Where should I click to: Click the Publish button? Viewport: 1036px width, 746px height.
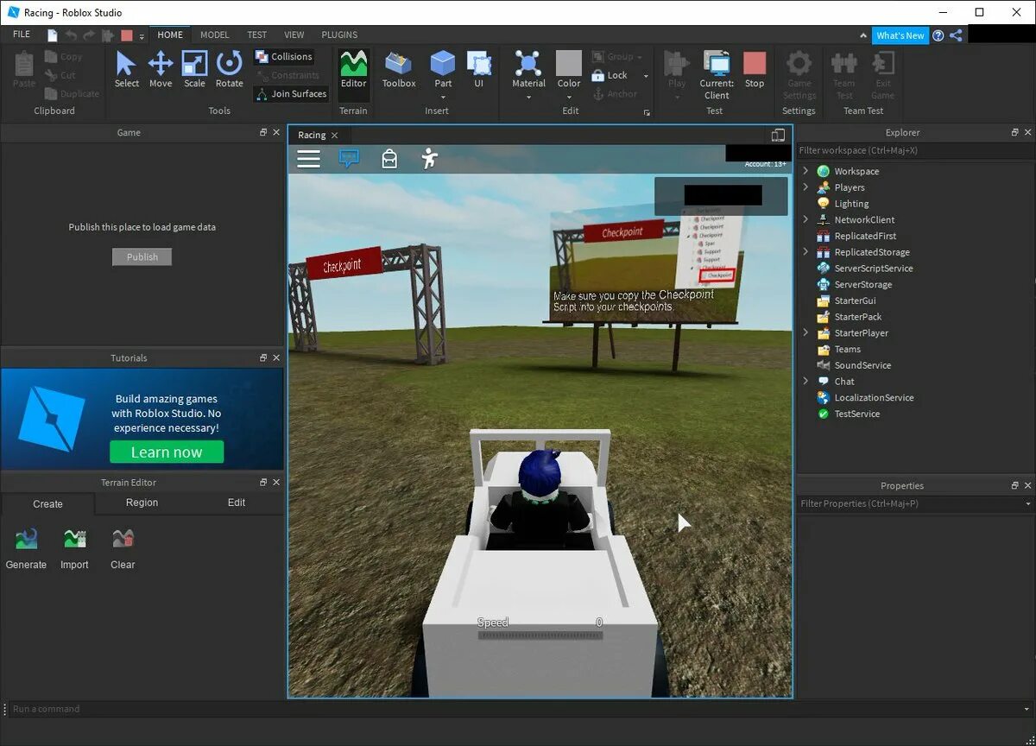tap(142, 256)
